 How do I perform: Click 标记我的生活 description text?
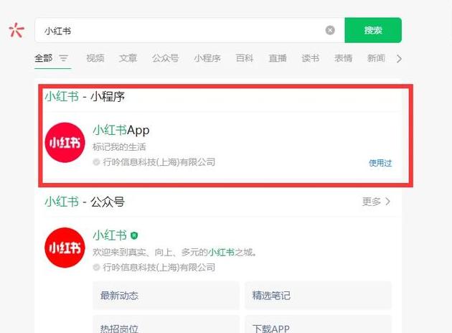119,147
